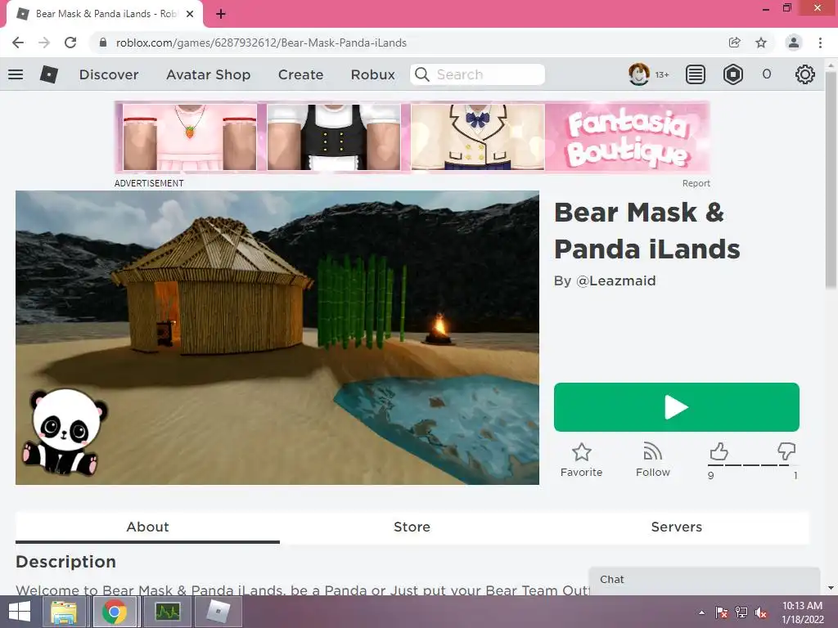Switch to the Store tab
838x628 pixels.
[412, 527]
